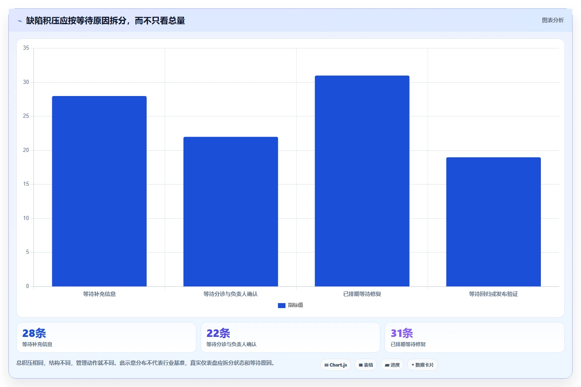Click the 等待补充信息 bar in the chart
Image resolution: width=581 pixels, height=387 pixels.
coord(99,191)
